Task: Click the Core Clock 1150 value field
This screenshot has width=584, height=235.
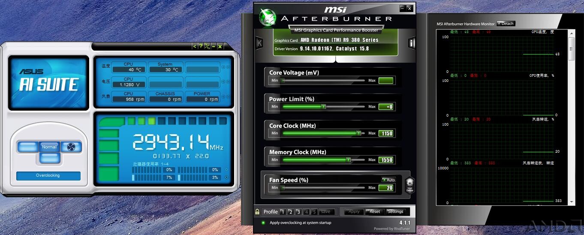Action: (386, 133)
